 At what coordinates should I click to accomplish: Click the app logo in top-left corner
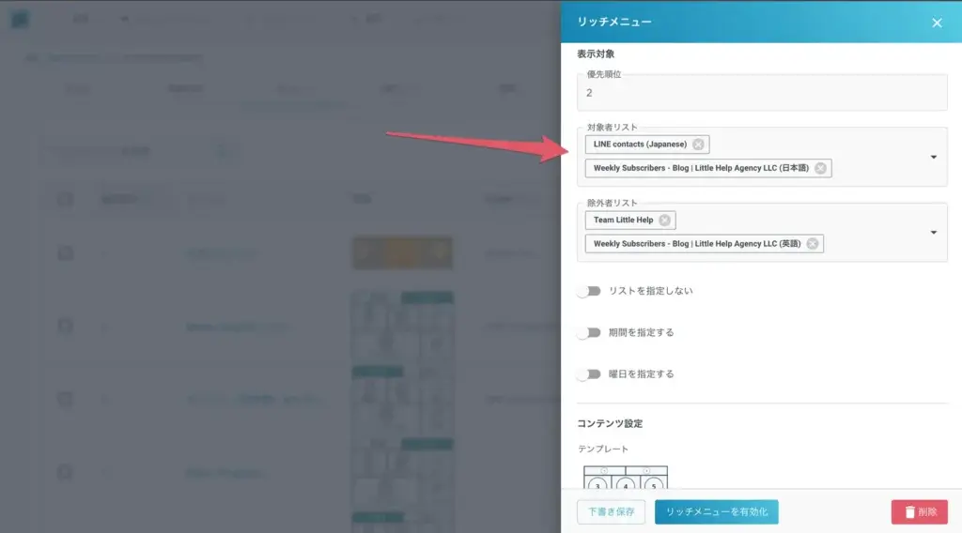click(20, 20)
